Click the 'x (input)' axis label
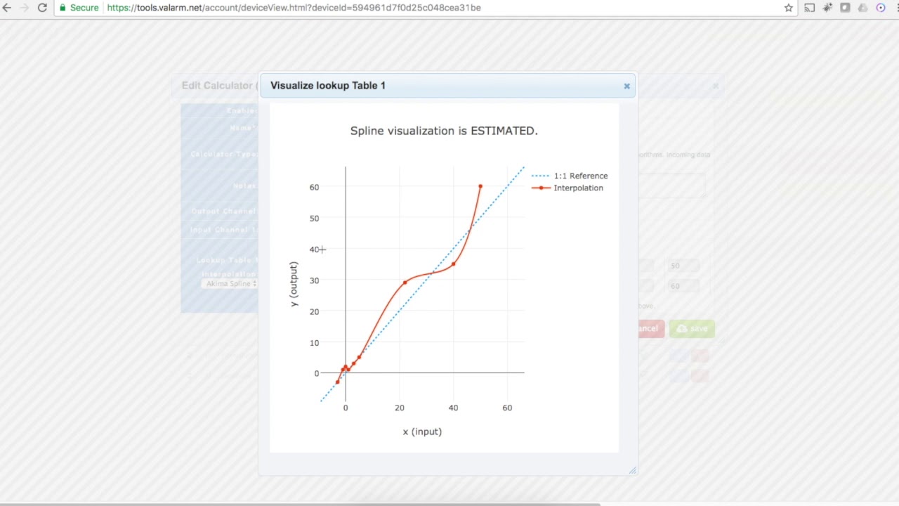899x506 pixels. pyautogui.click(x=422, y=432)
